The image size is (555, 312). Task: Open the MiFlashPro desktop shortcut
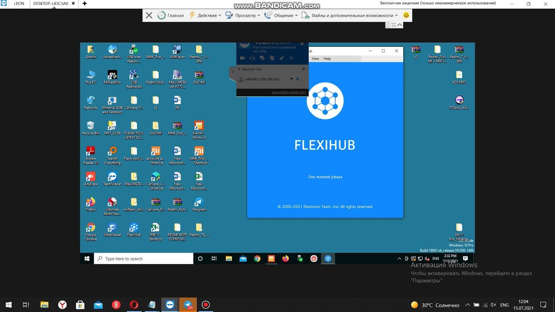tap(112, 77)
